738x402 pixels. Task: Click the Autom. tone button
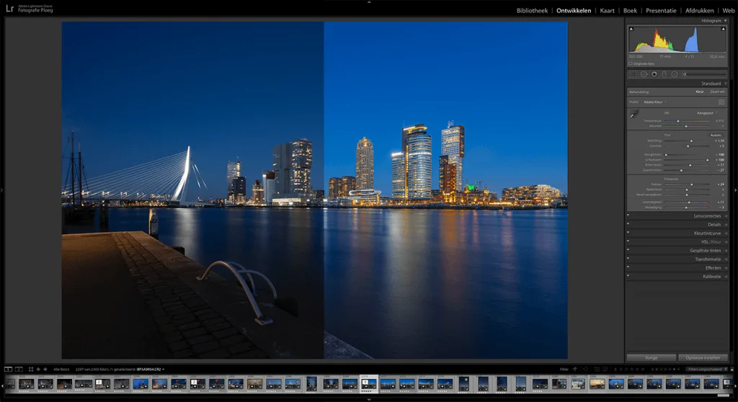[716, 135]
